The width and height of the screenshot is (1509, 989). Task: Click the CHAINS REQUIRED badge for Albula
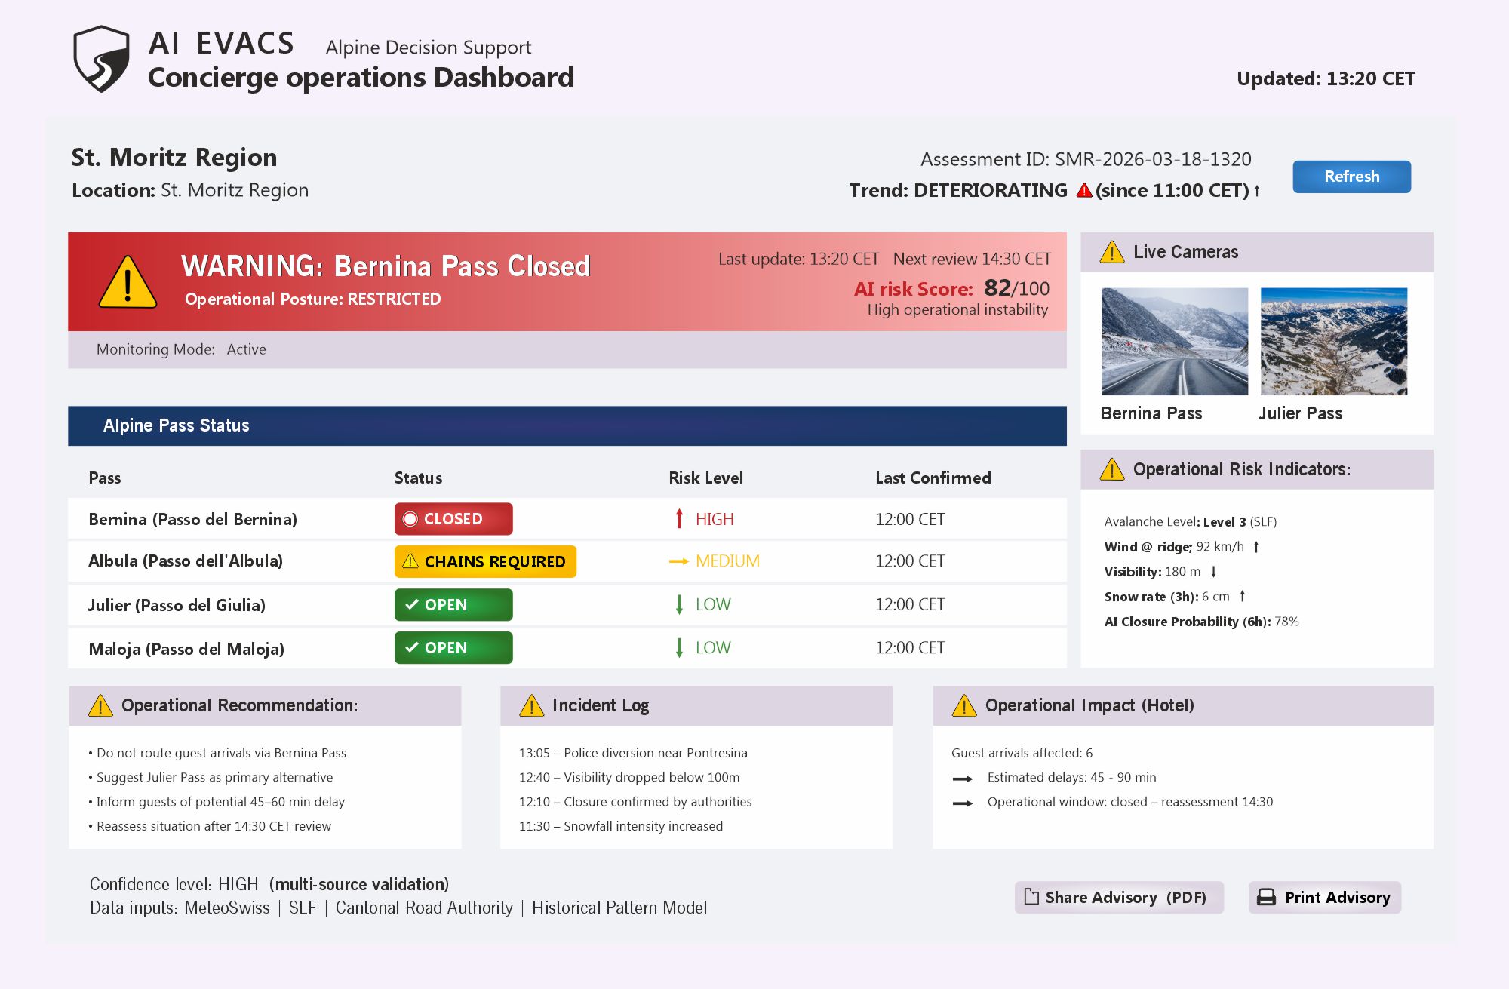[485, 561]
